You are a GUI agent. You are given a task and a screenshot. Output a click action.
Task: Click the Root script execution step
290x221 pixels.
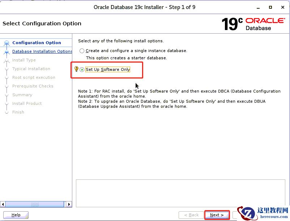pos(34,77)
